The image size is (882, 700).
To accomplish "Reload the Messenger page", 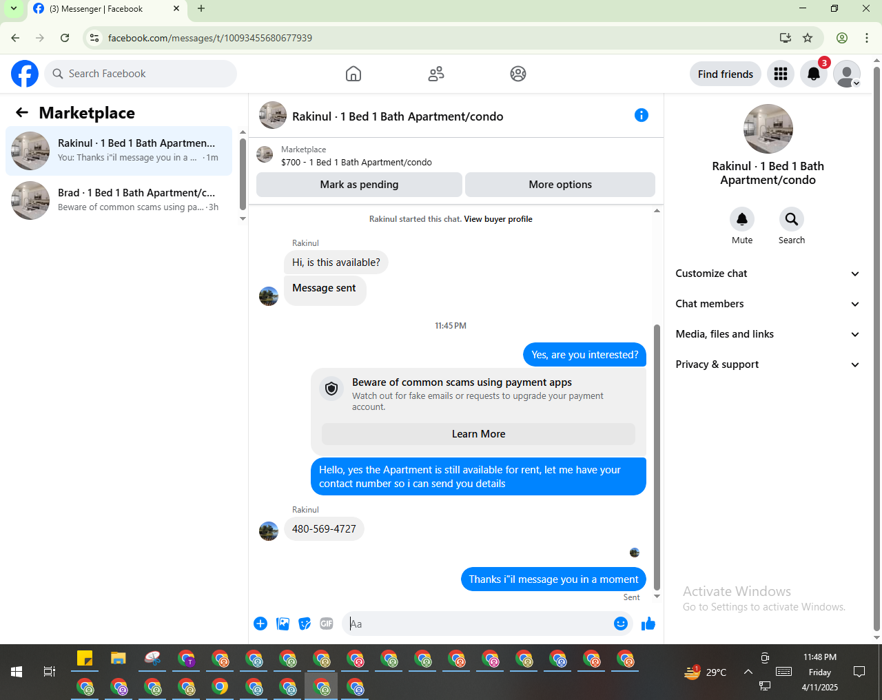I will click(65, 38).
